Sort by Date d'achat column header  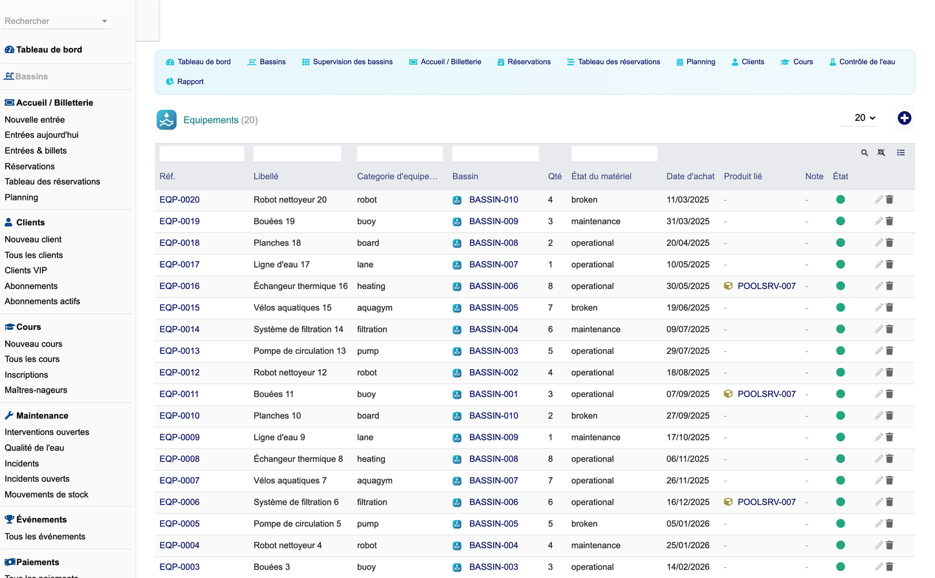point(690,177)
